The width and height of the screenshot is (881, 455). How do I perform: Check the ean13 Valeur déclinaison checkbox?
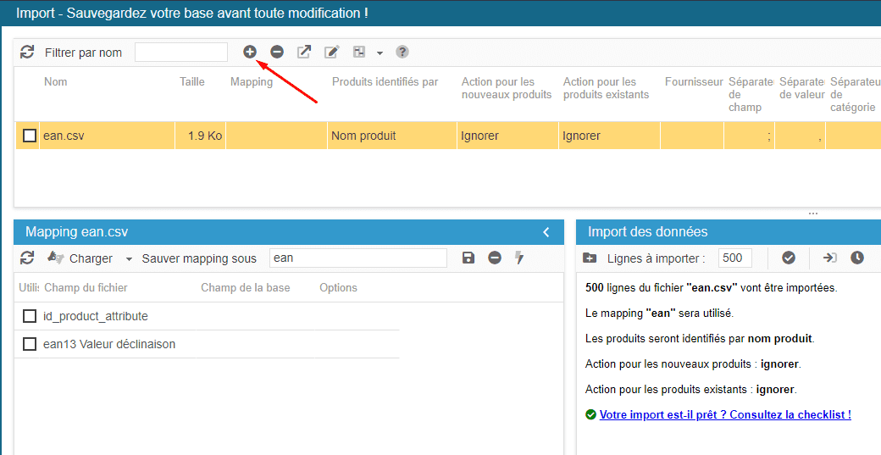pos(30,344)
